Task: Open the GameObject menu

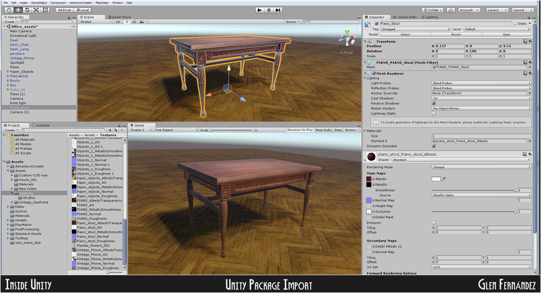Action: pos(39,3)
